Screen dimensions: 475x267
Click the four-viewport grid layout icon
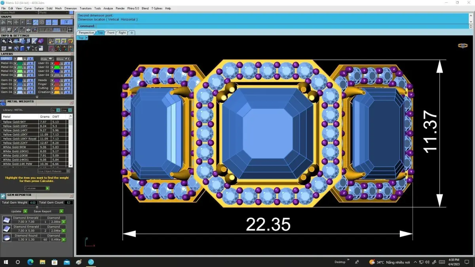point(4,48)
